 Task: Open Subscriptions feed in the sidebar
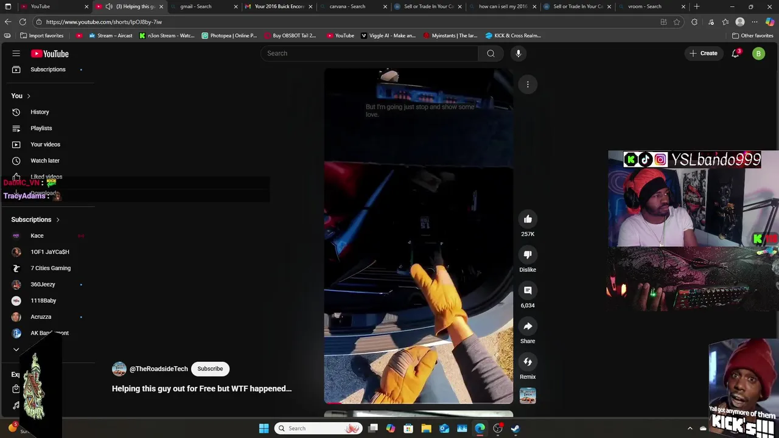click(47, 69)
